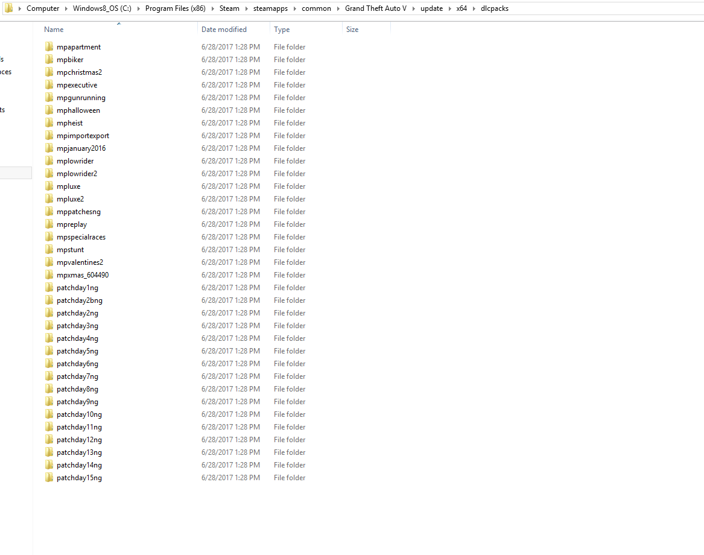The image size is (704, 555).
Task: Navigate to Computer in the address bar
Action: 43,8
